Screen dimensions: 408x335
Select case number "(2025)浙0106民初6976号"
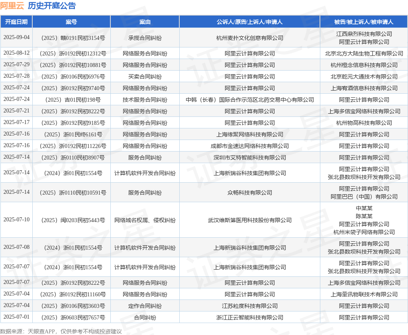(73, 77)
